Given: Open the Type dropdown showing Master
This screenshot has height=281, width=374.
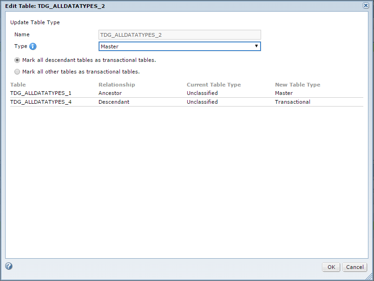Looking at the screenshot, I should pyautogui.click(x=180, y=47).
